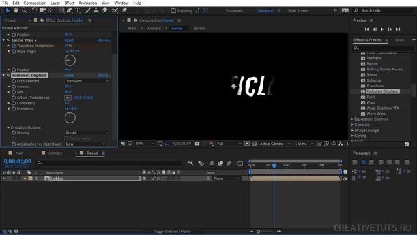The image size is (417, 235).
Task: Open Parent dropdown showing None
Action: pos(227,178)
